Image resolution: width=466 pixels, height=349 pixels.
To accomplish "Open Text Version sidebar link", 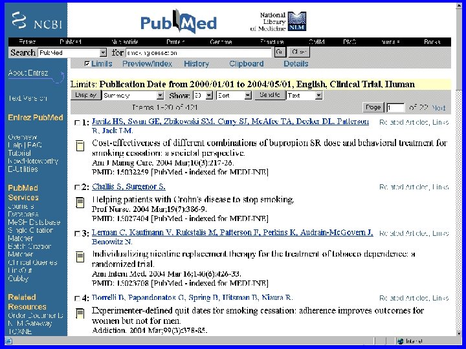I will pyautogui.click(x=27, y=98).
